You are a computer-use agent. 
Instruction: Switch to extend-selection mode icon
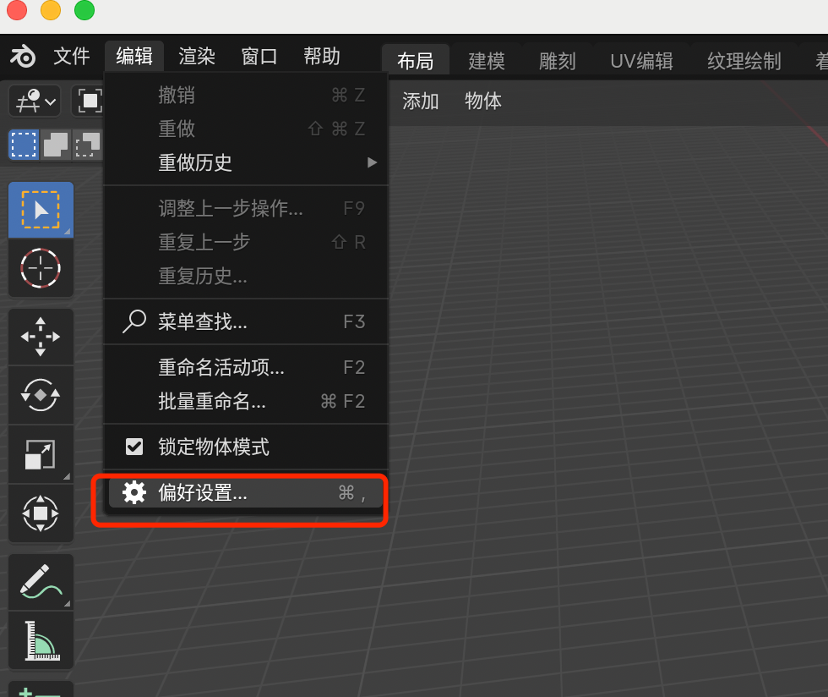(x=56, y=145)
